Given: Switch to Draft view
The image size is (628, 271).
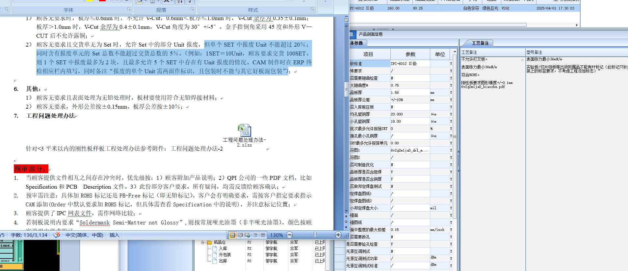Looking at the screenshot, I should point(263,235).
